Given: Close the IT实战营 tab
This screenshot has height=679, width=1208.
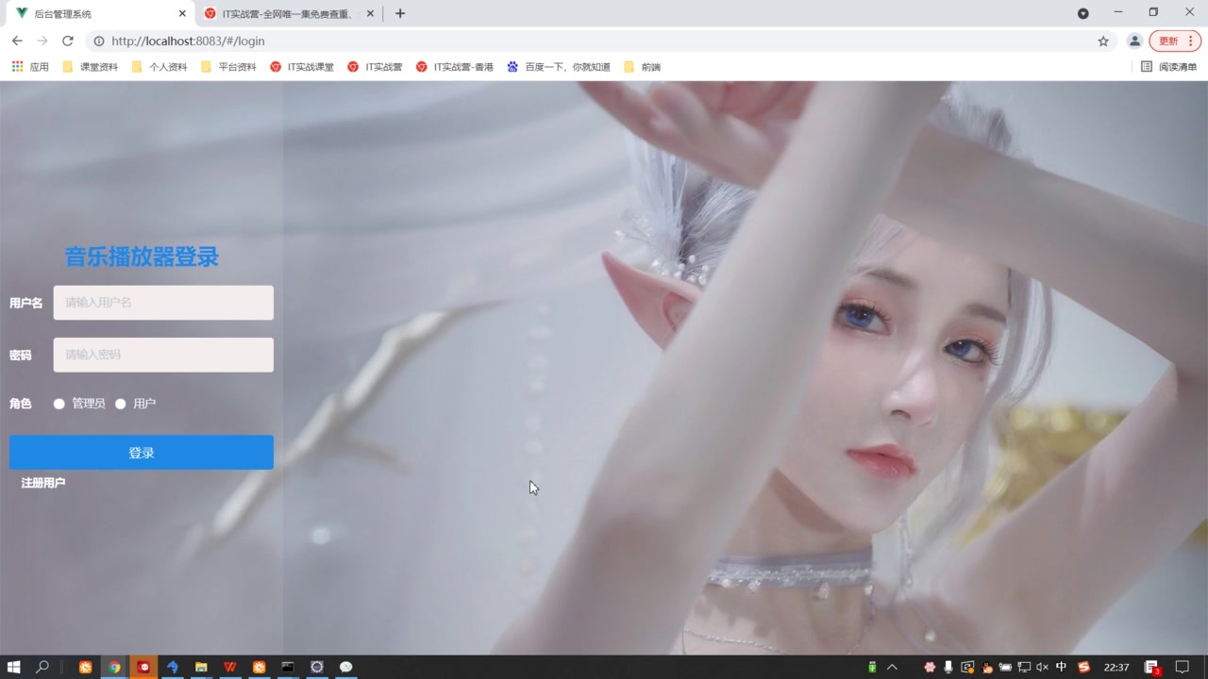Looking at the screenshot, I should (x=370, y=13).
